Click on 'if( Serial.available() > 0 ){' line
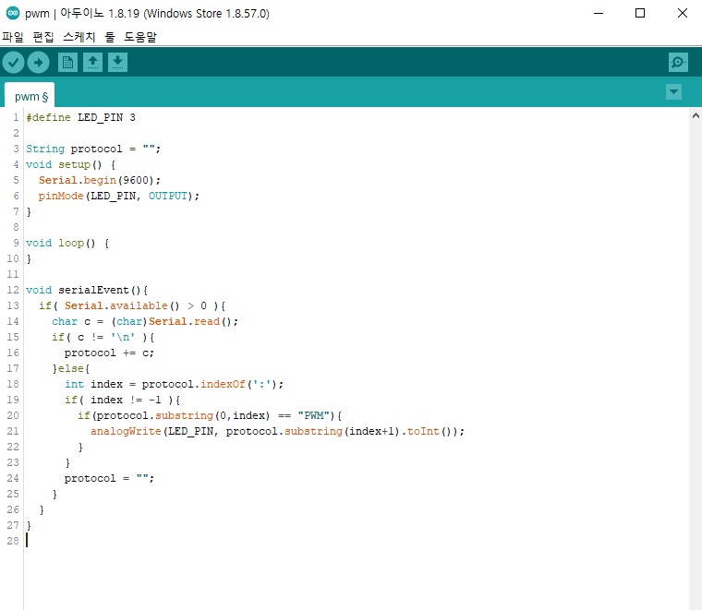This screenshot has width=702, height=610. (132, 305)
